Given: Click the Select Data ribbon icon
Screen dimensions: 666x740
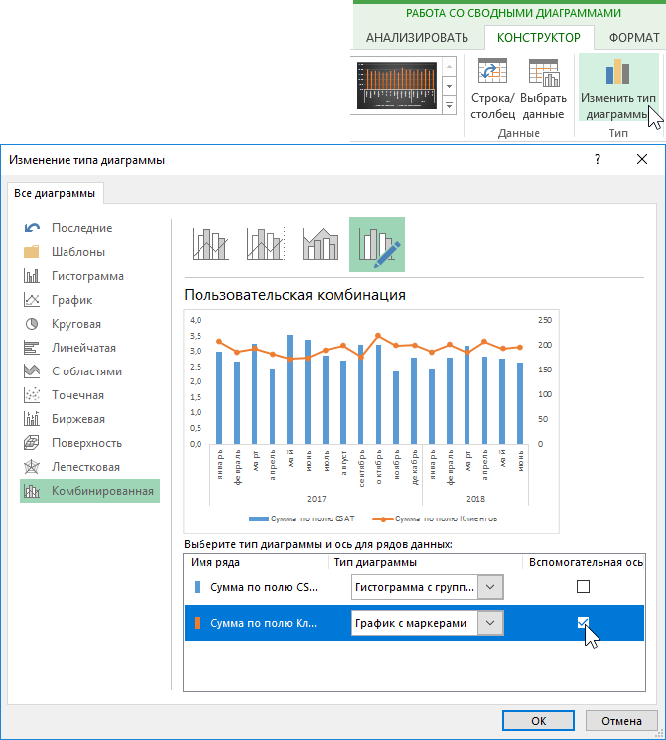Looking at the screenshot, I should point(543,74).
